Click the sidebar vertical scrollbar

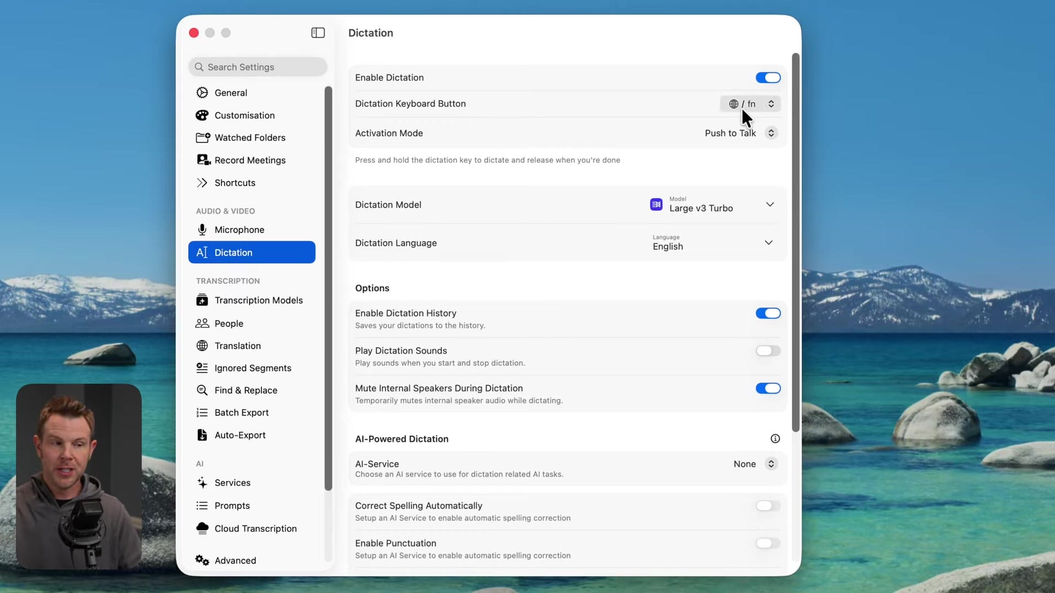coord(328,288)
